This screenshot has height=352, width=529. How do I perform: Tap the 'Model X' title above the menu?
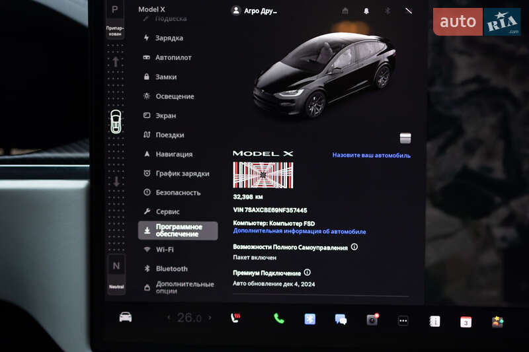point(151,9)
